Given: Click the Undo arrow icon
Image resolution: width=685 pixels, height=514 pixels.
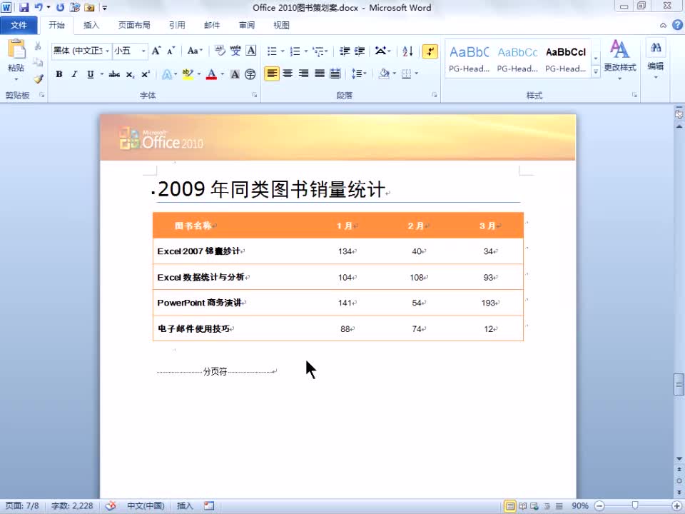Looking at the screenshot, I should coord(38,7).
